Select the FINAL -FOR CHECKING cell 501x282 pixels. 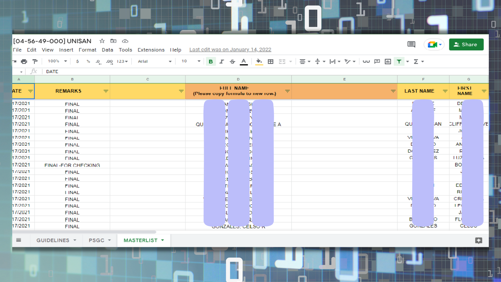pos(72,165)
